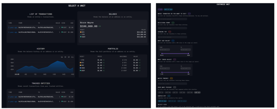Open the Sending To entity field
Screen dimensions: 277x109
[x=172, y=37]
